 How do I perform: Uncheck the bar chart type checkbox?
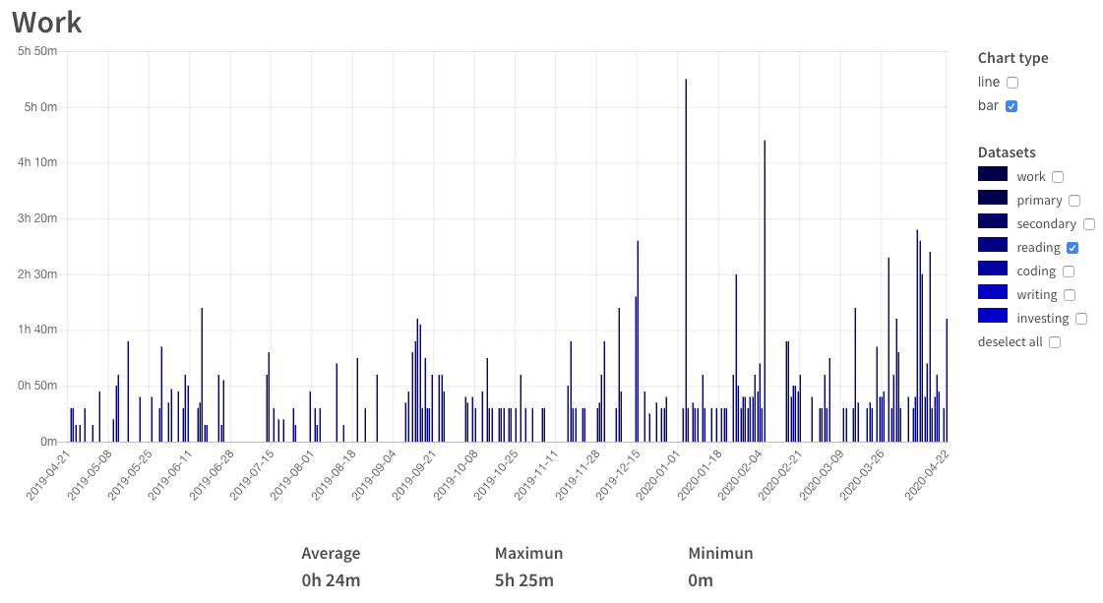[x=1011, y=106]
